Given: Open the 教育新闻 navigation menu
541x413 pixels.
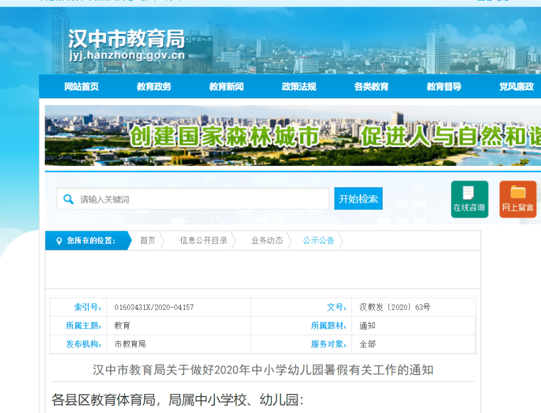Looking at the screenshot, I should [226, 86].
